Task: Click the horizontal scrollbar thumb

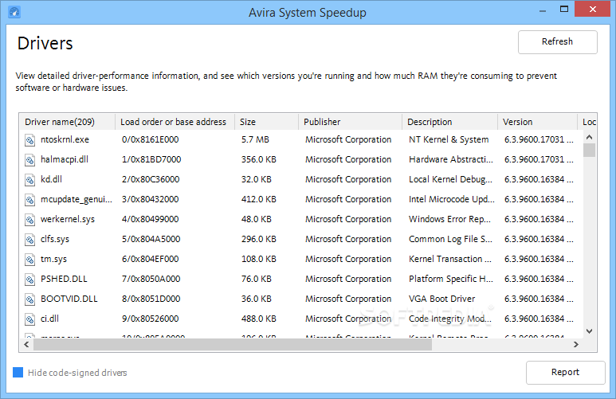Action: click(x=233, y=344)
